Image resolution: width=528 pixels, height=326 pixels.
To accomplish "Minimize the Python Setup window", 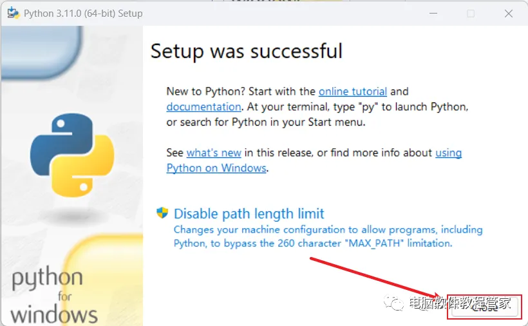I will (x=433, y=14).
